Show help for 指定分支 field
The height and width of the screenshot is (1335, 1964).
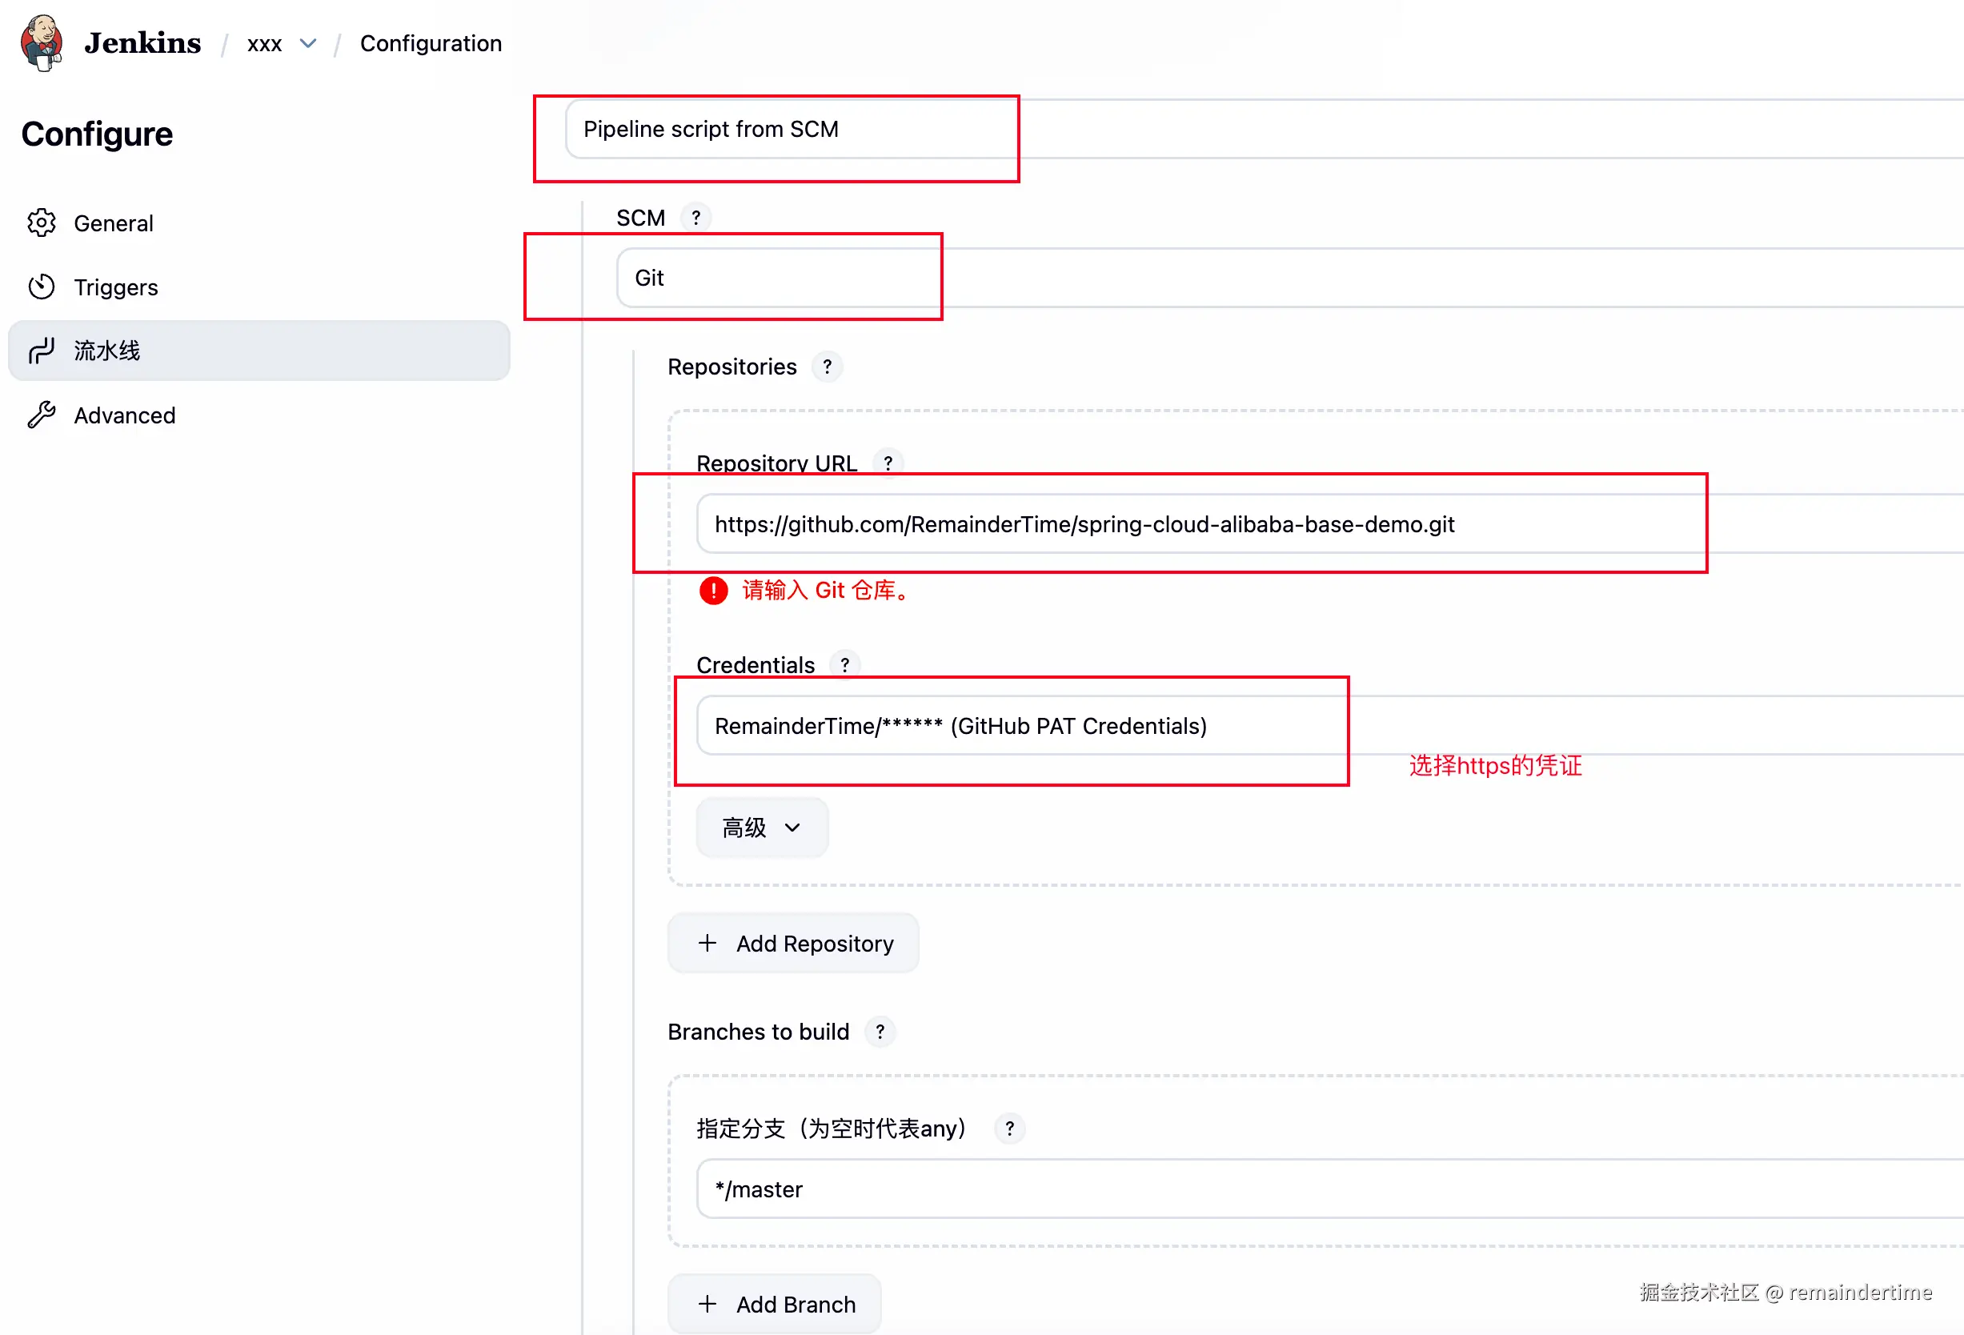pos(1009,1129)
